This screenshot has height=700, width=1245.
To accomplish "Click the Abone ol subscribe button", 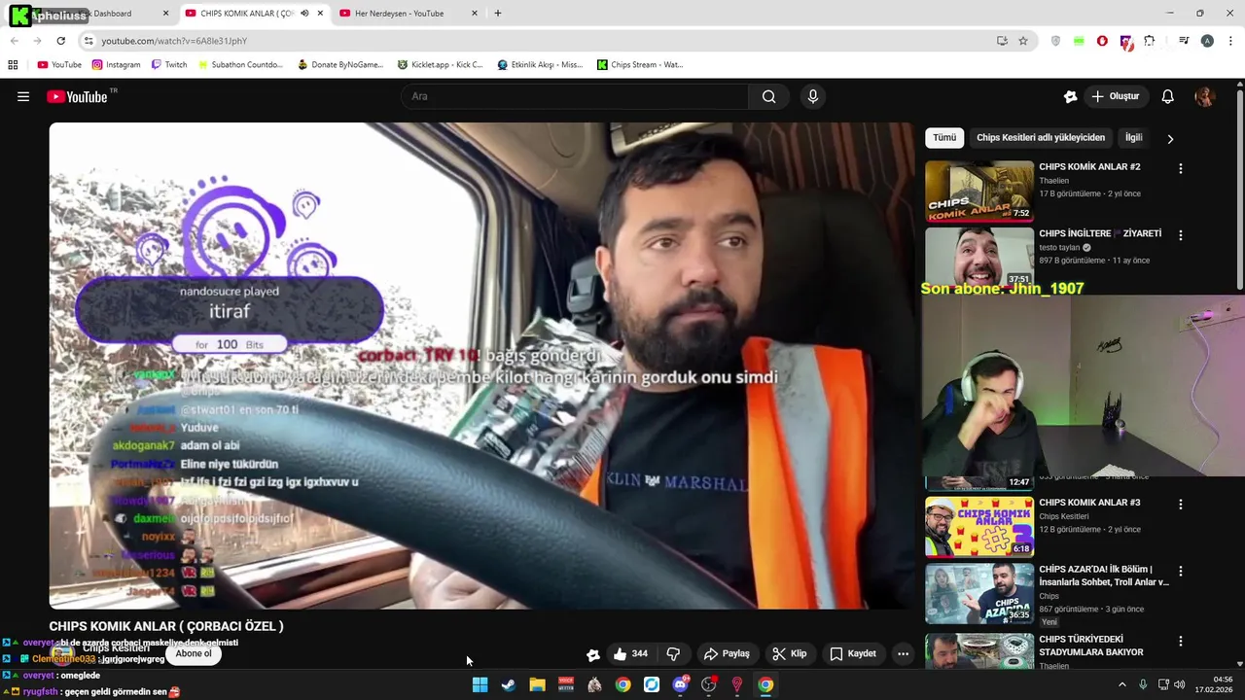I will coord(194,653).
